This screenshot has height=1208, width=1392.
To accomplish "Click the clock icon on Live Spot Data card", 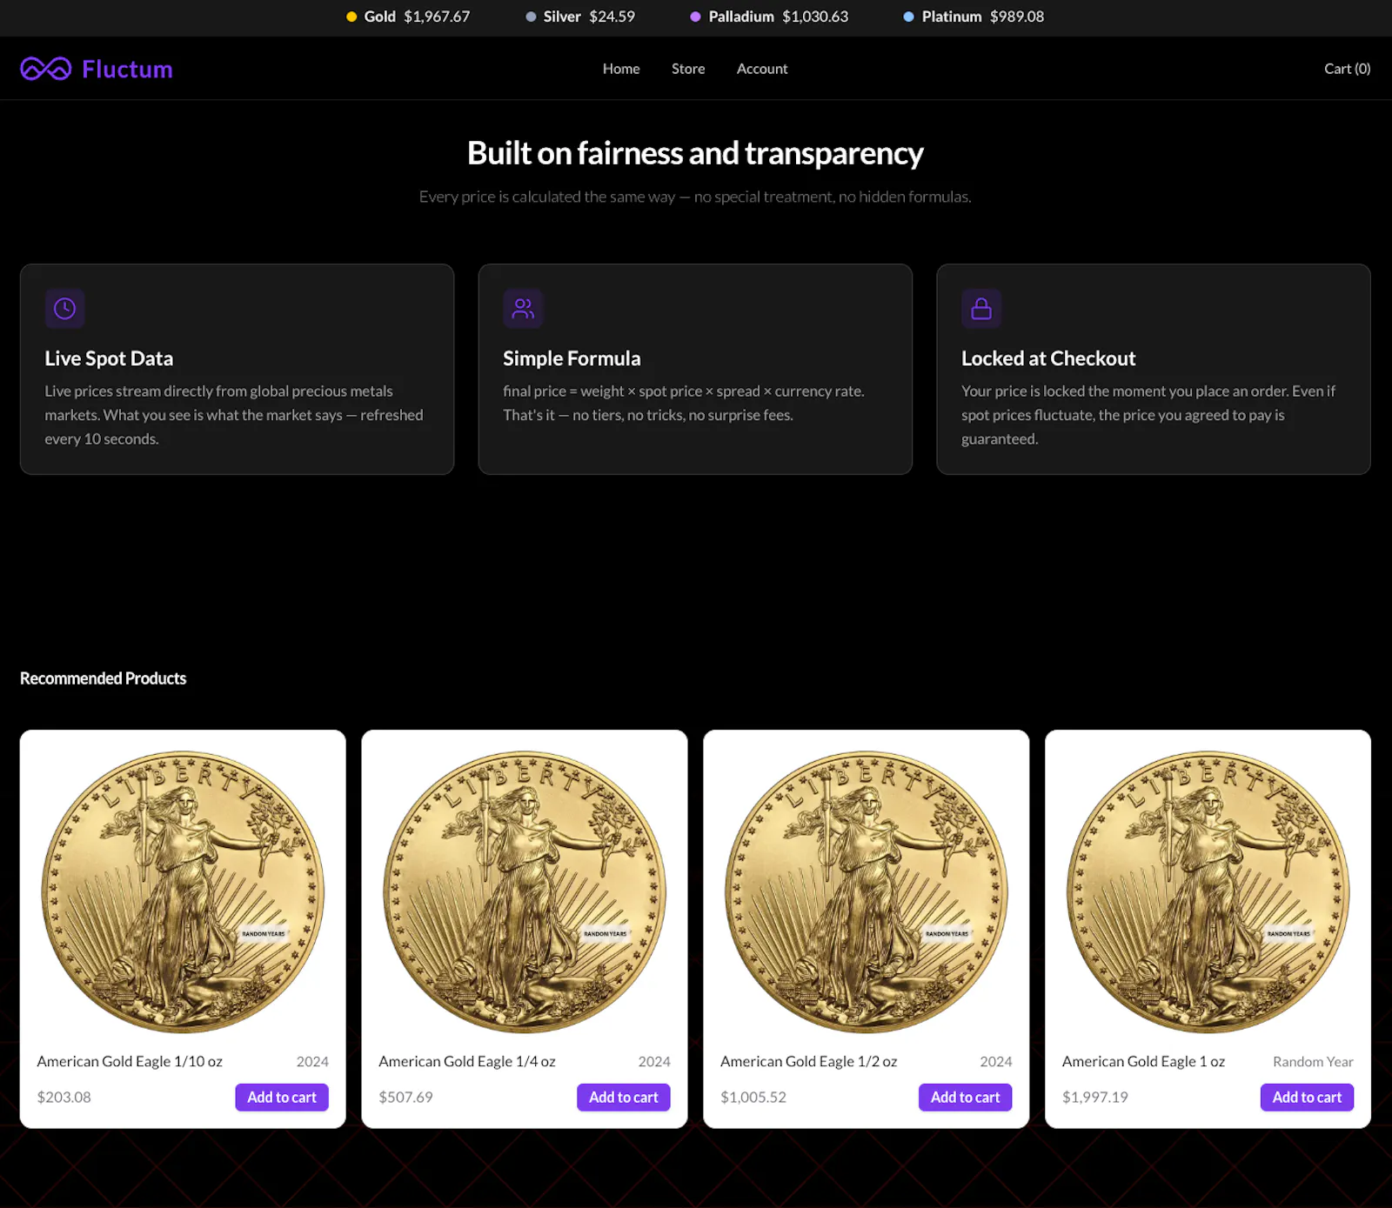I will [x=64, y=309].
